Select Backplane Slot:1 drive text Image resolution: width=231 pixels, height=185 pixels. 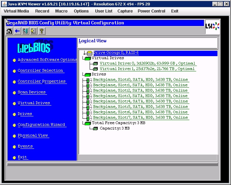[140, 85]
